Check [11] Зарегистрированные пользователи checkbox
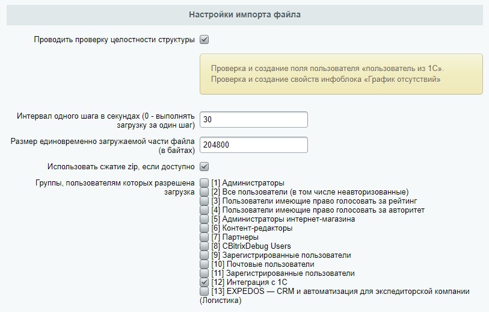This screenshot has width=489, height=312. [205, 273]
